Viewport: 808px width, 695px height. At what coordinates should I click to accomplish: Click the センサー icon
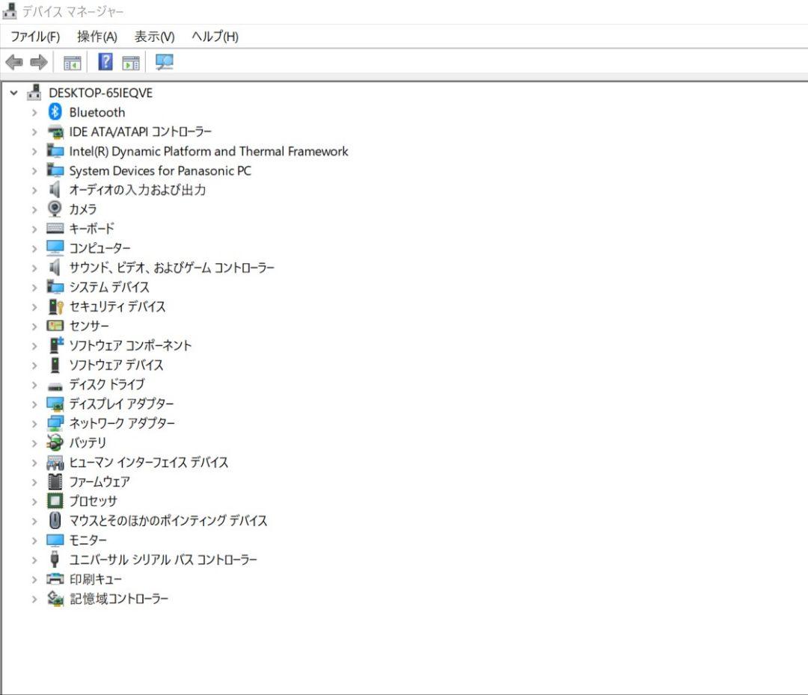(x=55, y=326)
